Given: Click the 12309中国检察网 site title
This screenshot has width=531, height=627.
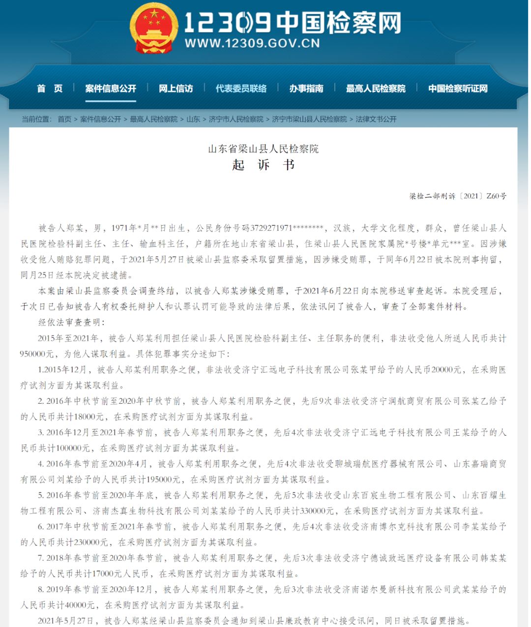Looking at the screenshot, I should point(293,23).
